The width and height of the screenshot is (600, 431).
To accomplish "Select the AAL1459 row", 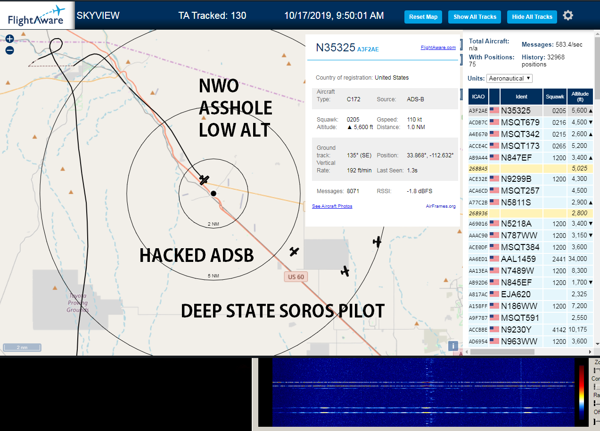I will [531, 259].
